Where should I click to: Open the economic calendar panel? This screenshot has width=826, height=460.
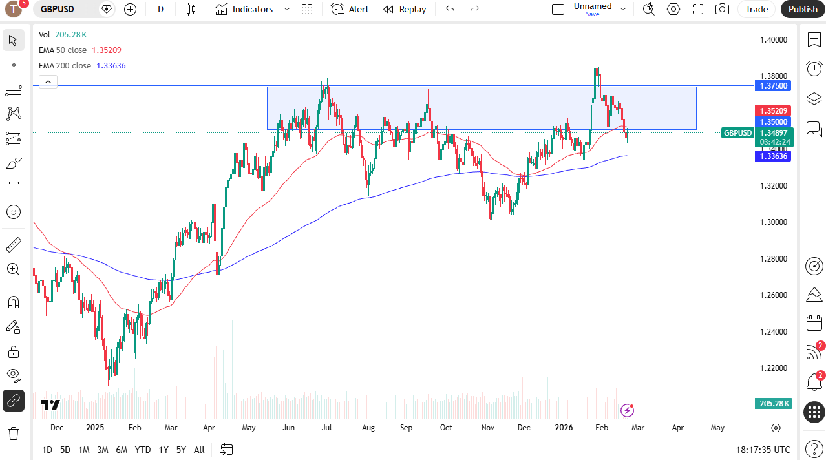pos(814,323)
